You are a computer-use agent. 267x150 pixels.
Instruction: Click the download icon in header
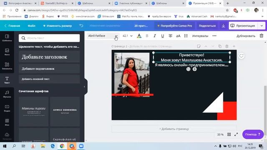click(223, 26)
